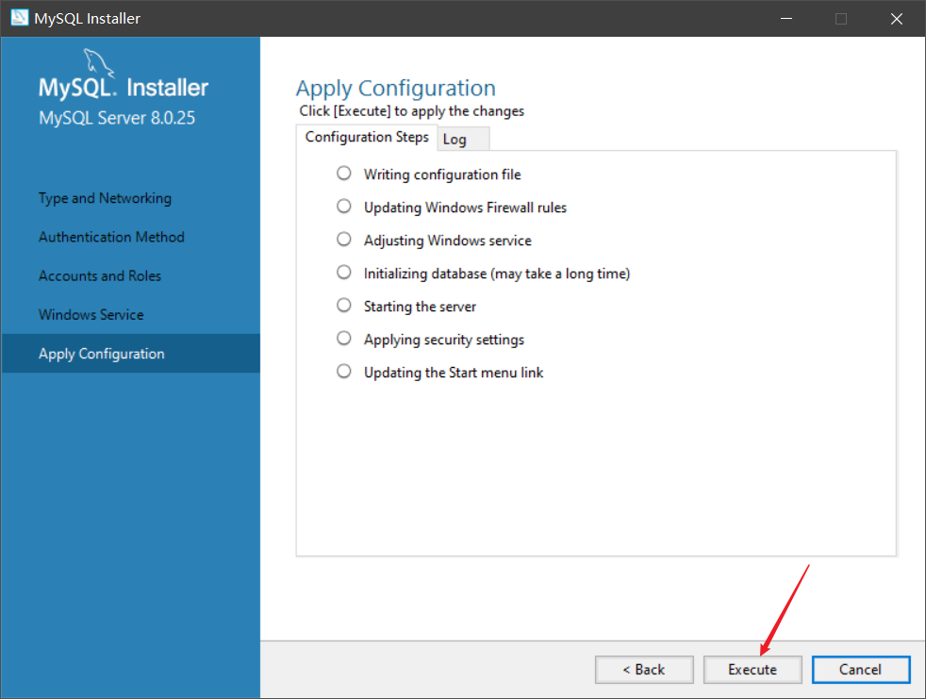Viewport: 926px width, 699px height.
Task: Click the 'Applying security settings' text
Action: [444, 340]
